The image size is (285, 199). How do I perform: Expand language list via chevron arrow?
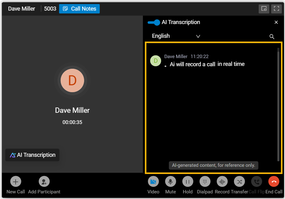pos(198,36)
